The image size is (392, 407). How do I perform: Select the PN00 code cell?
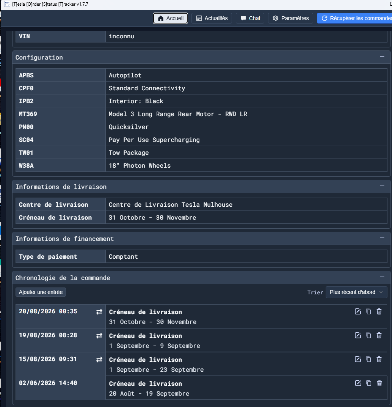point(61,127)
